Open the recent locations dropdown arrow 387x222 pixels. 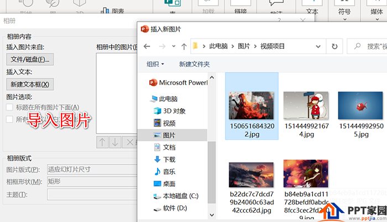click(174, 46)
